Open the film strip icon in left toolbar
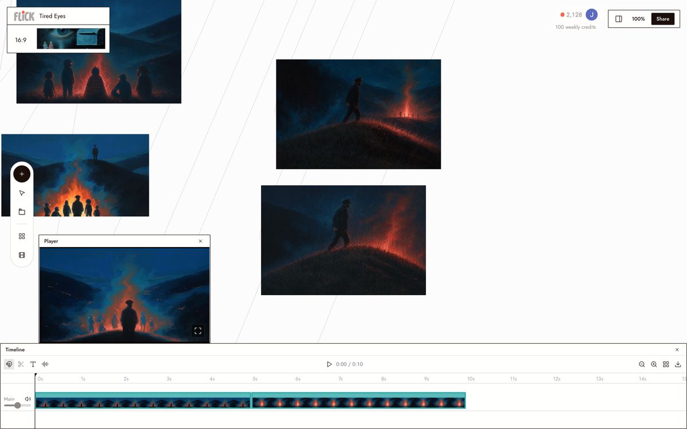 22,255
